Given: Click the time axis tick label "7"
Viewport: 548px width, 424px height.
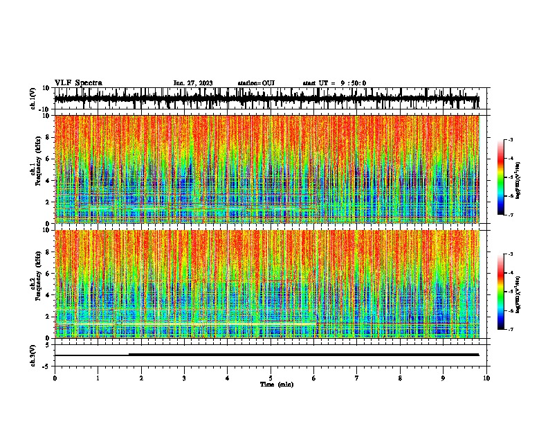Looking at the screenshot, I should (357, 378).
